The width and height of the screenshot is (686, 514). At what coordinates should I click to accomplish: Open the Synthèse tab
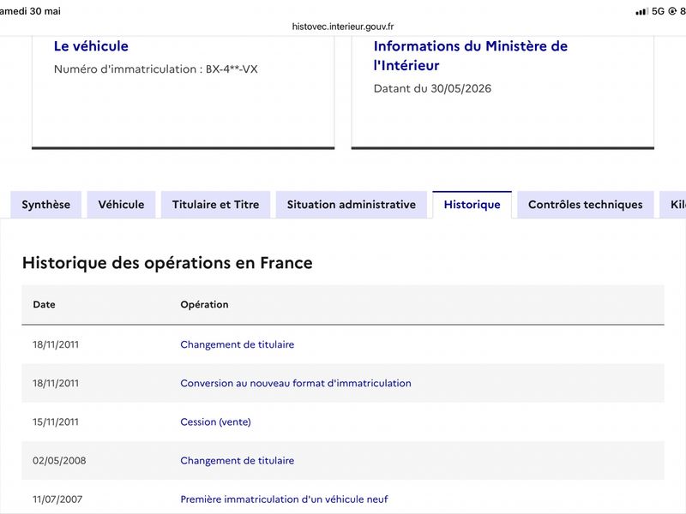[x=46, y=205]
